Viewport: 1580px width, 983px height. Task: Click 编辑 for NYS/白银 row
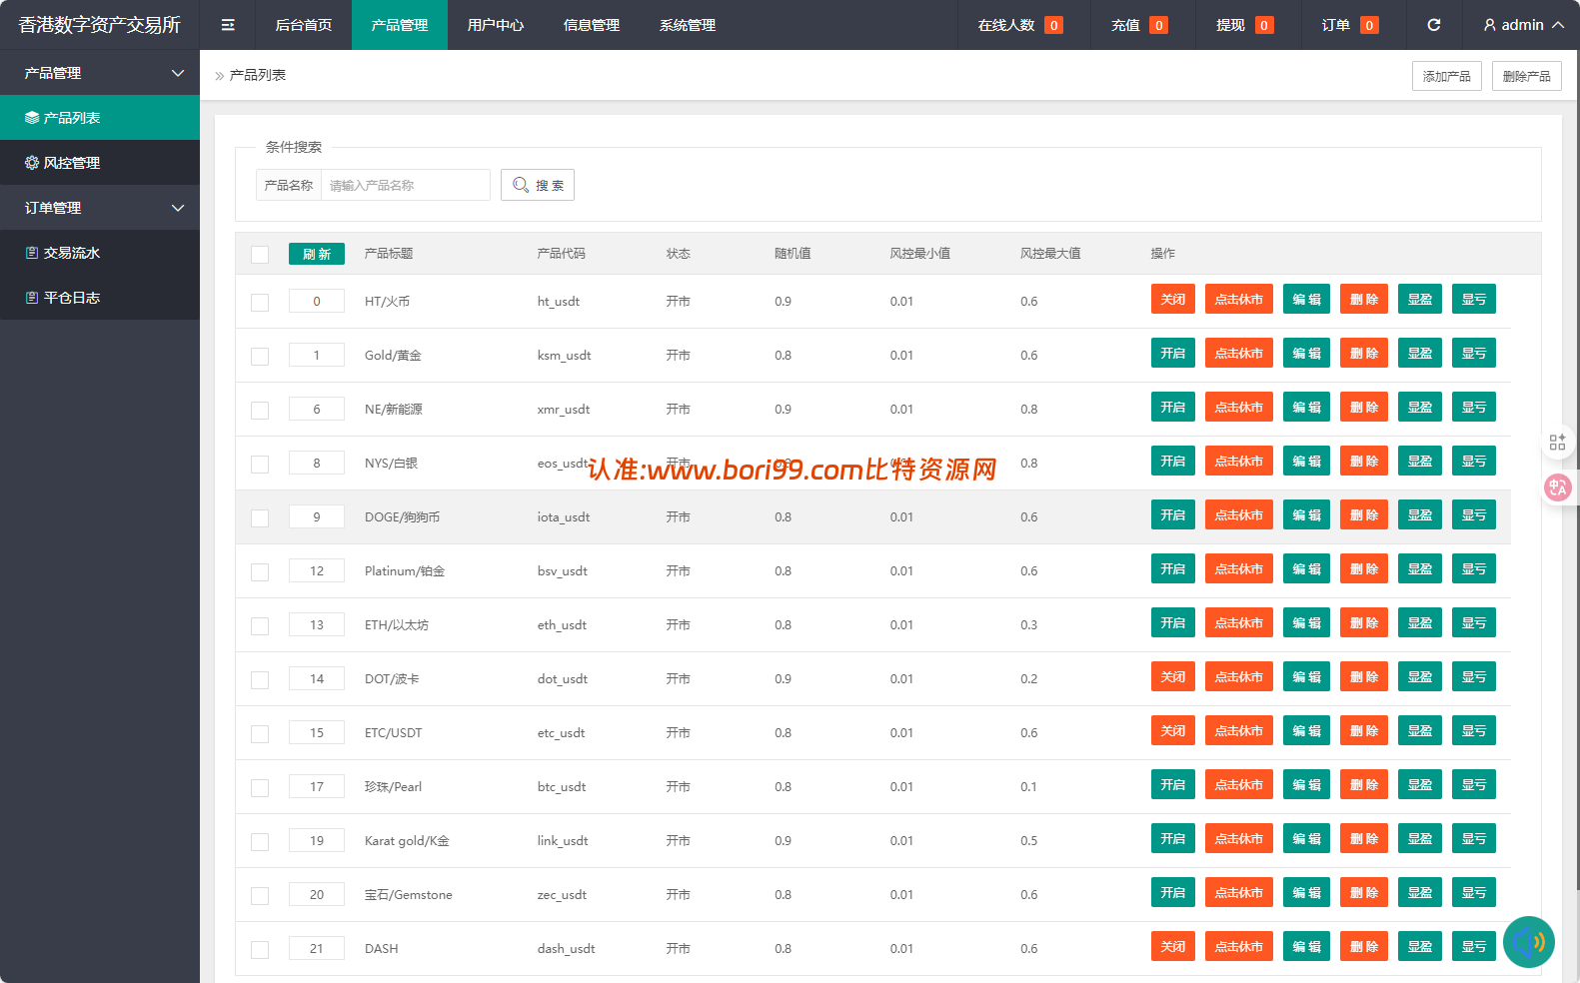1306,461
